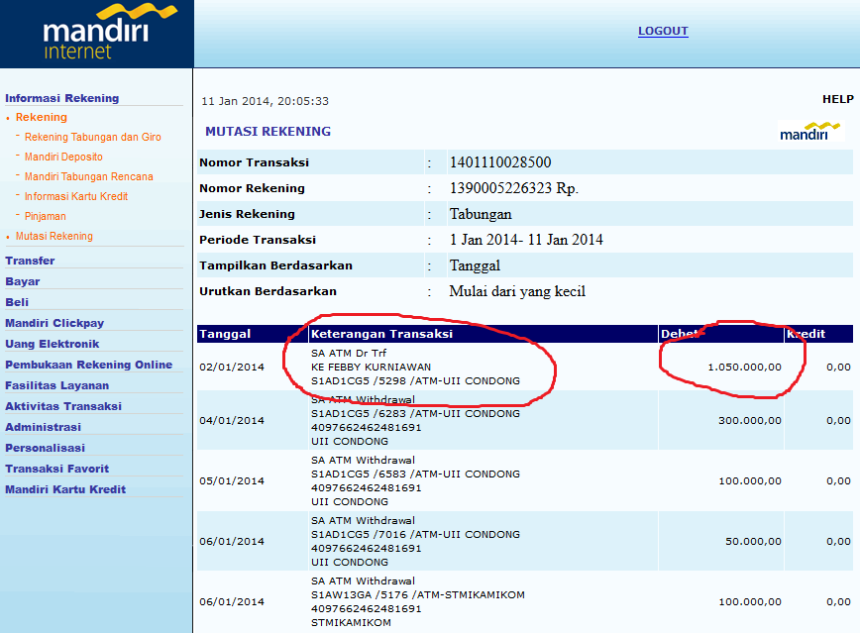
Task: Click the MUTASI REKENING heading
Action: point(268,131)
